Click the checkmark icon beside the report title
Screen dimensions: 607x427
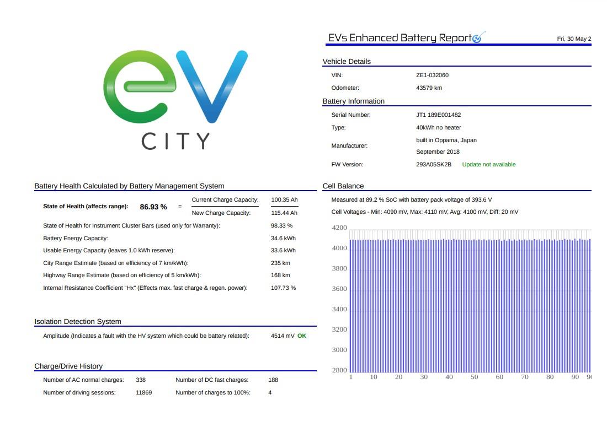(478, 37)
